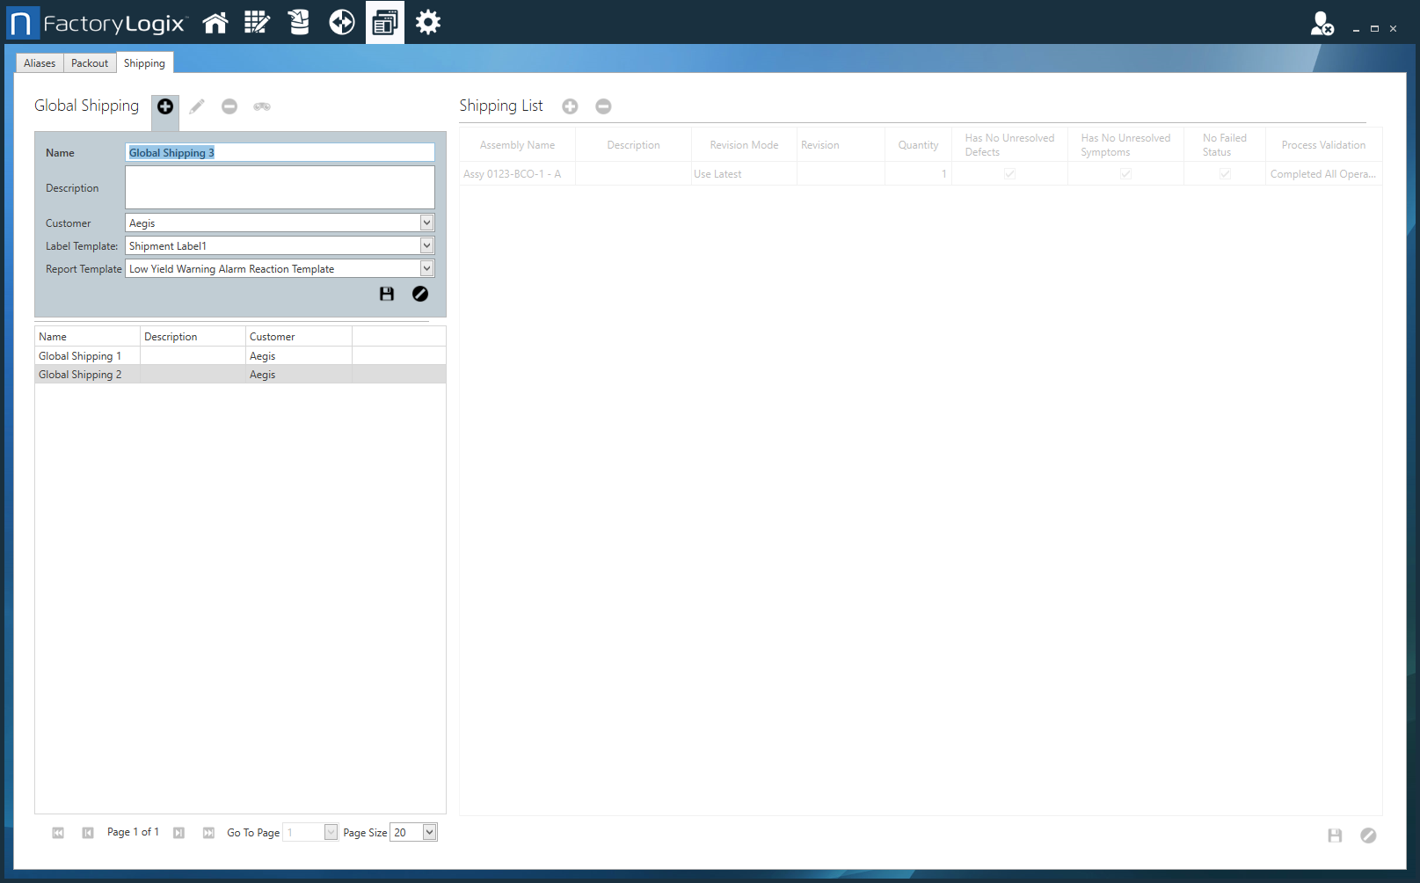Toggle Has No Unresolved Symptoms checkbox

[1125, 174]
